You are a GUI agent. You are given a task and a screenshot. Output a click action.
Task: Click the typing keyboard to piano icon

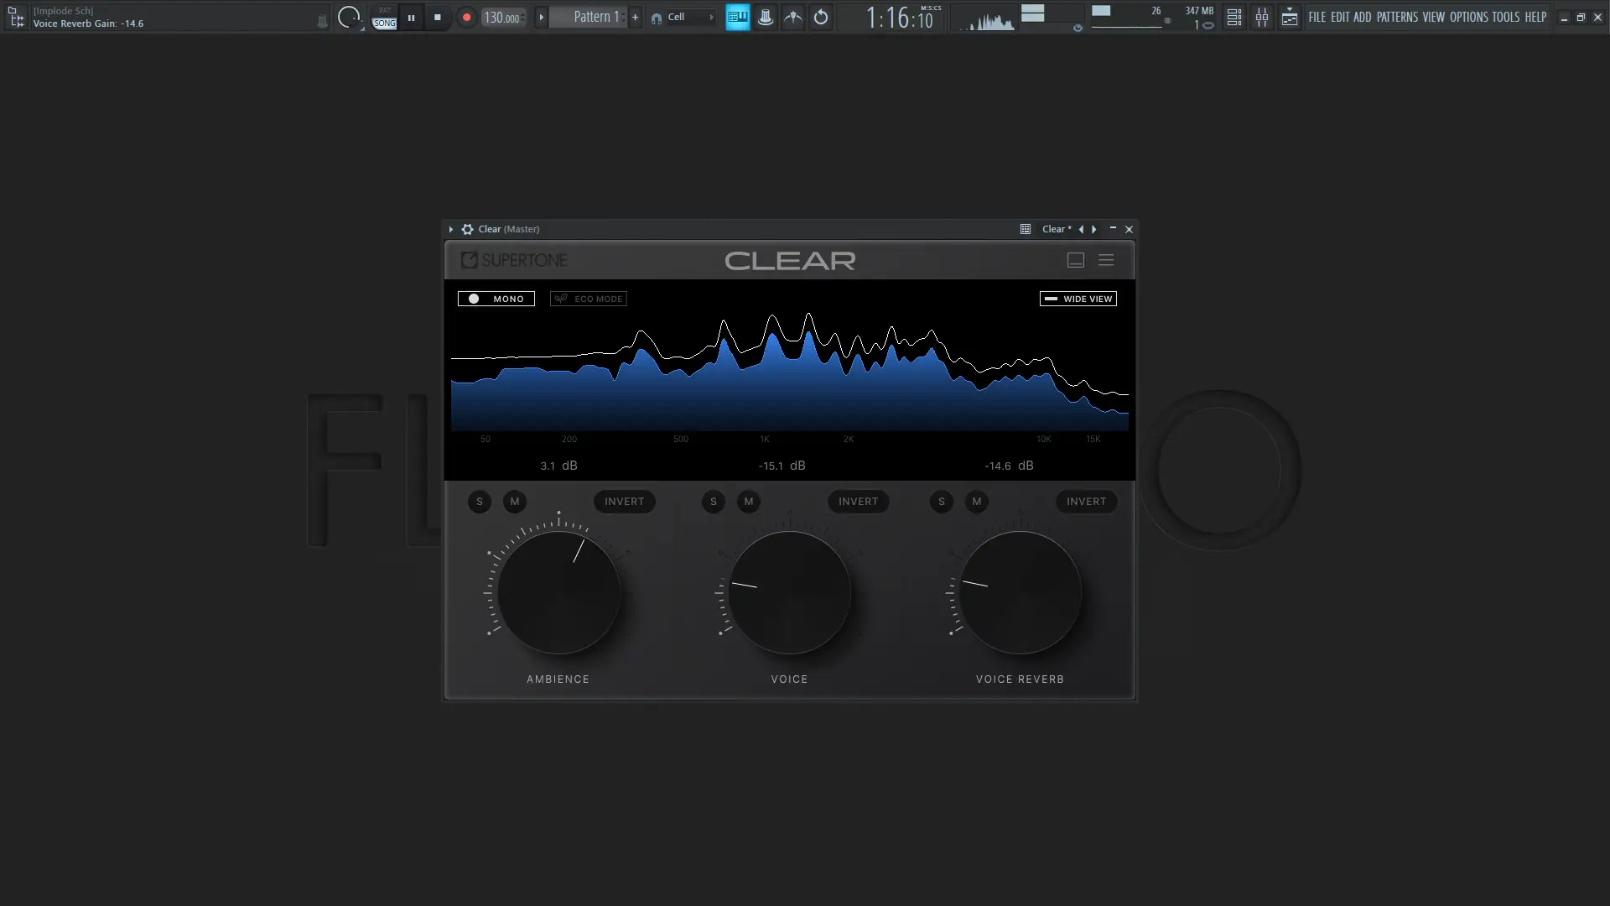(x=738, y=17)
